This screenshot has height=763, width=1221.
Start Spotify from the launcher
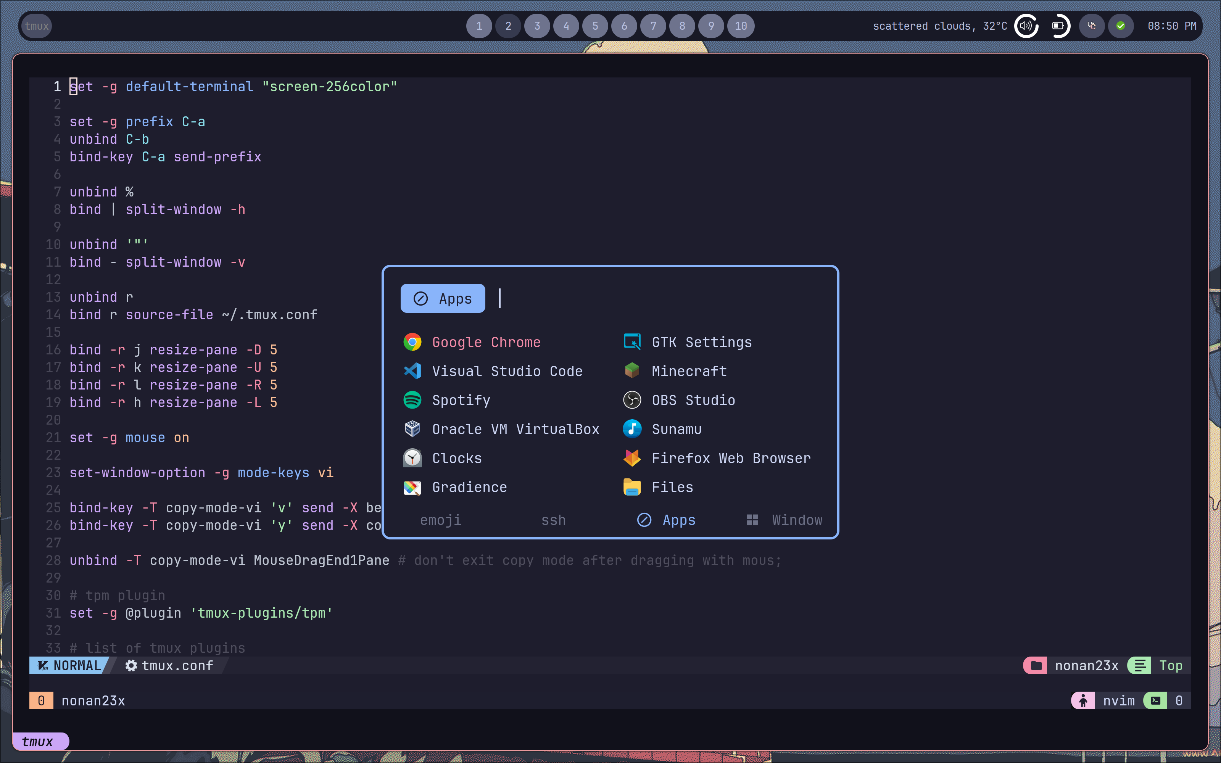pos(509,400)
